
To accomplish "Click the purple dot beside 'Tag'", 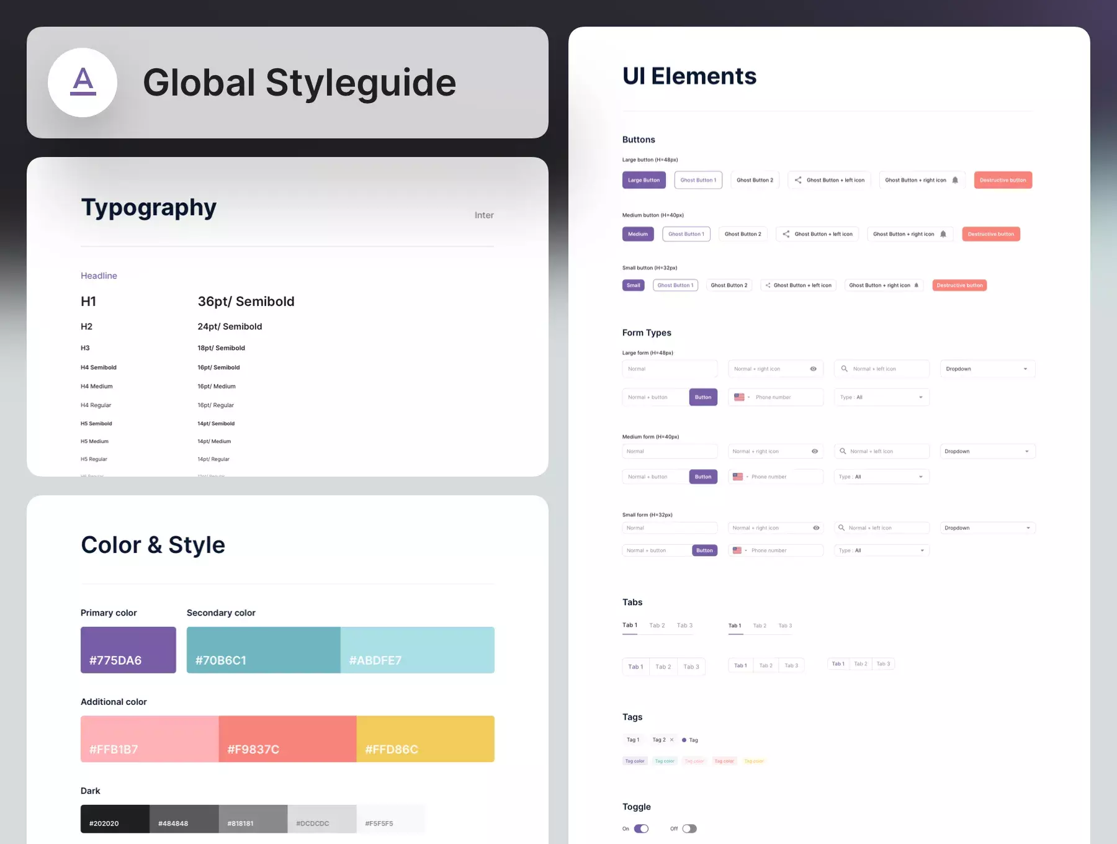I will coord(684,740).
